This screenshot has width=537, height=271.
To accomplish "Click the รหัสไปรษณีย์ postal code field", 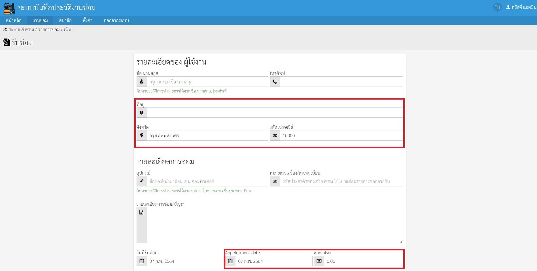I will [x=341, y=135].
